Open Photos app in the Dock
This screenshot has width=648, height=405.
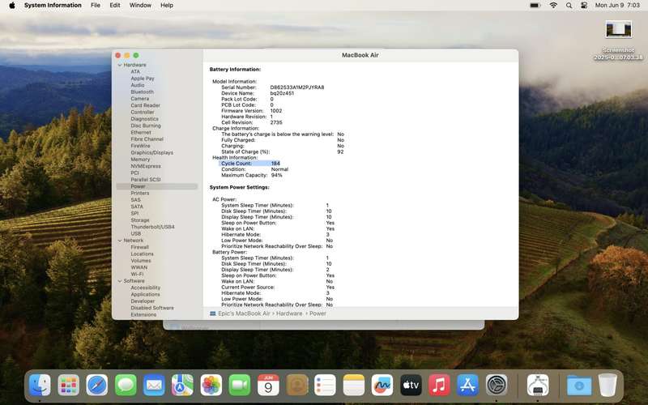211,385
